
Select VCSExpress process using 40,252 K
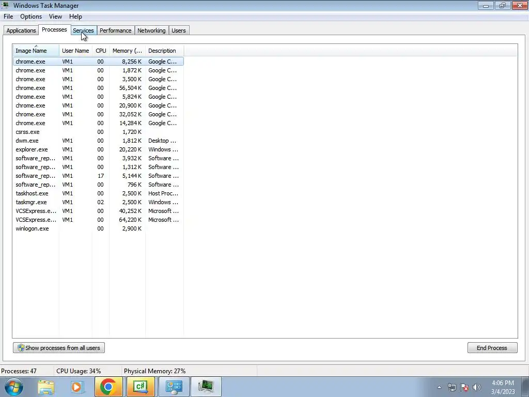tap(98, 211)
